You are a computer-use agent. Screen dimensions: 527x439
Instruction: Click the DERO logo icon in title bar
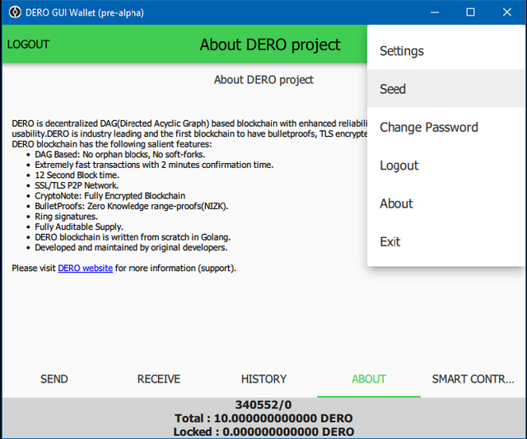15,12
